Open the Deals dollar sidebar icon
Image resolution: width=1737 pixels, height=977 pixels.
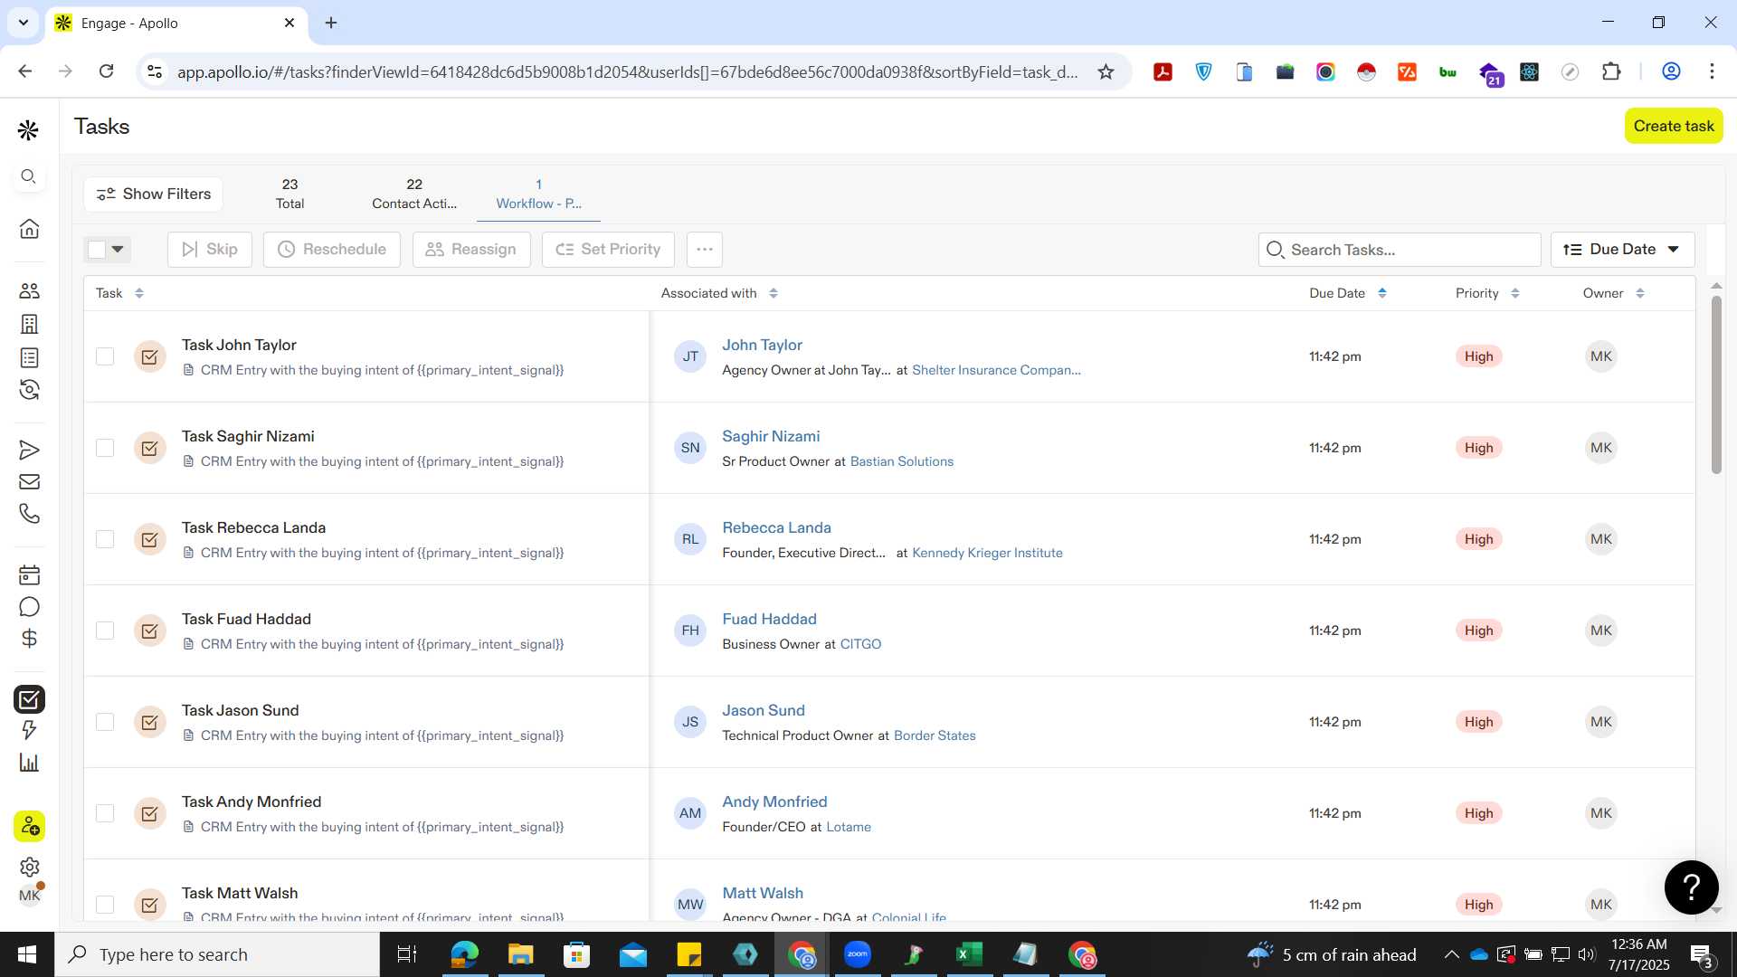29,639
